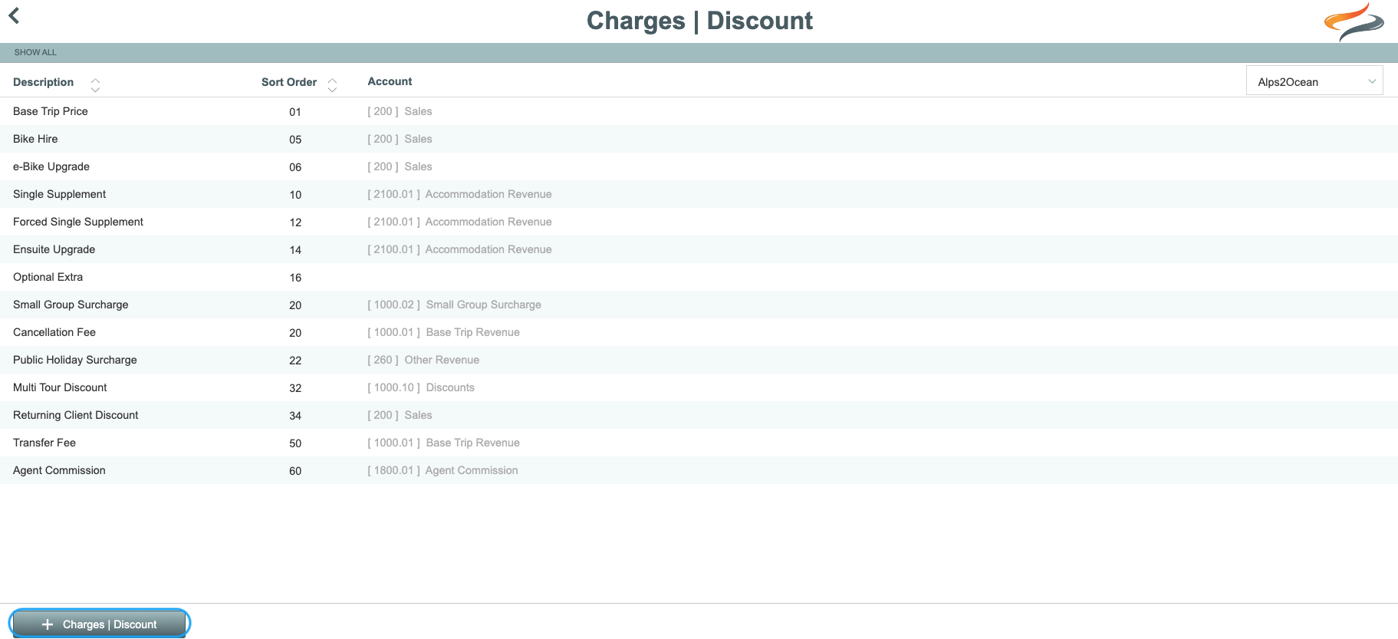Open the Transfer Fee charge
The width and height of the screenshot is (1398, 639).
click(699, 443)
